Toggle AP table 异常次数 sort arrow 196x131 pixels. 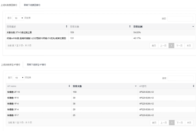tap(136, 86)
